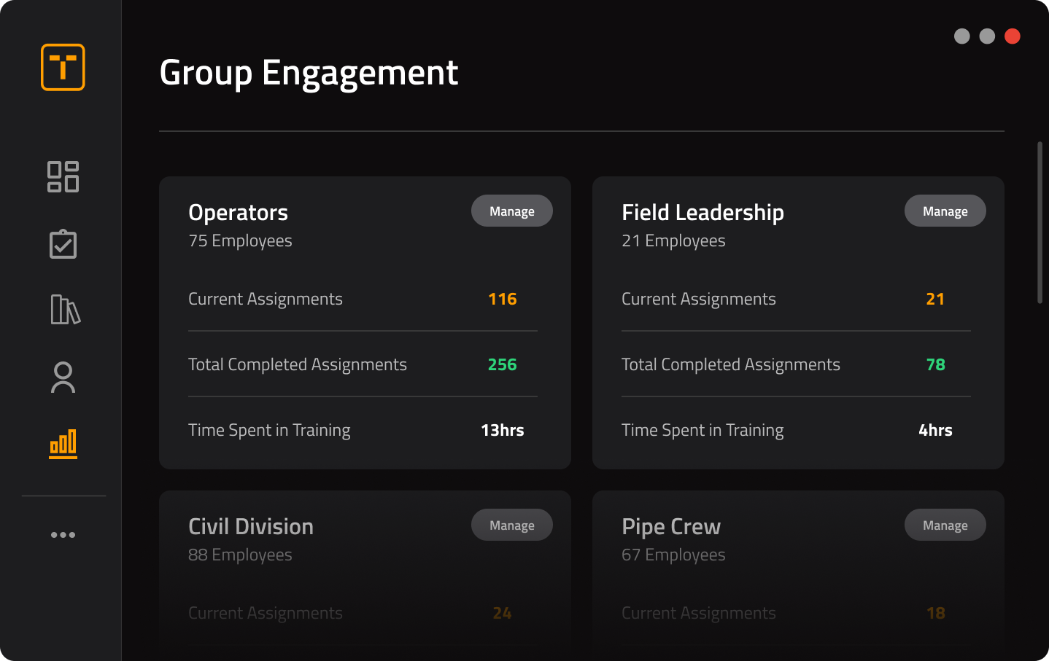
Task: Click Pipe Crew's 18 assignments value
Action: (936, 613)
